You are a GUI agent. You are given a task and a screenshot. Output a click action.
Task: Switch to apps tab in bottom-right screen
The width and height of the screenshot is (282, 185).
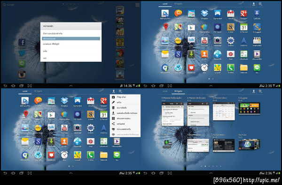pos(165,91)
